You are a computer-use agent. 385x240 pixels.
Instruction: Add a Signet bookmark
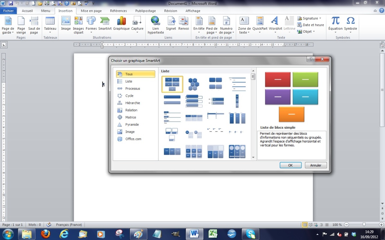[x=171, y=24]
